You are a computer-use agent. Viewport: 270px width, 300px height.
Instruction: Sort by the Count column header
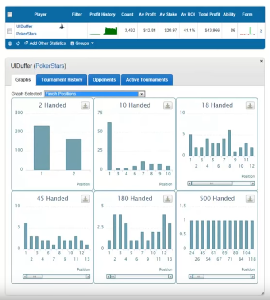tap(127, 14)
